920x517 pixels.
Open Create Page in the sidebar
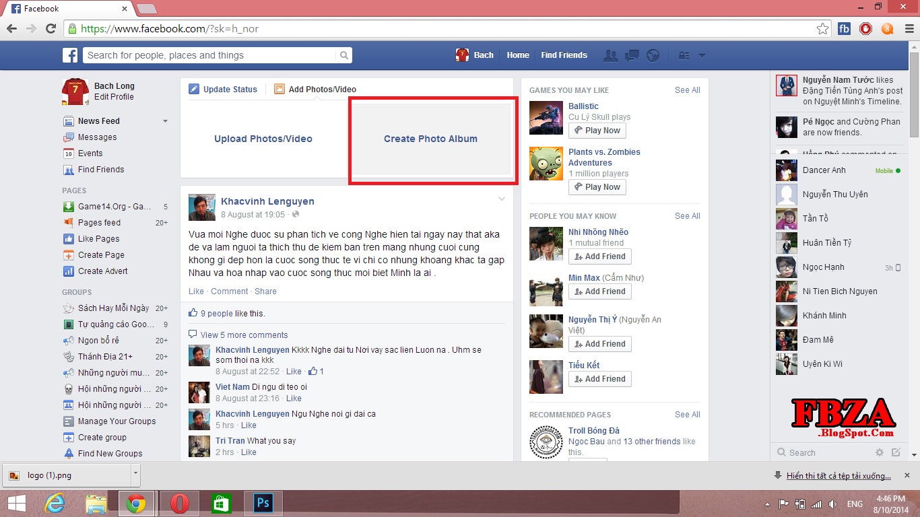pos(101,255)
